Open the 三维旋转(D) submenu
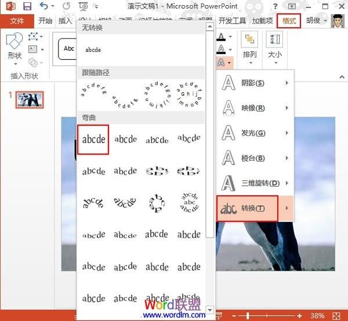 pyautogui.click(x=255, y=183)
